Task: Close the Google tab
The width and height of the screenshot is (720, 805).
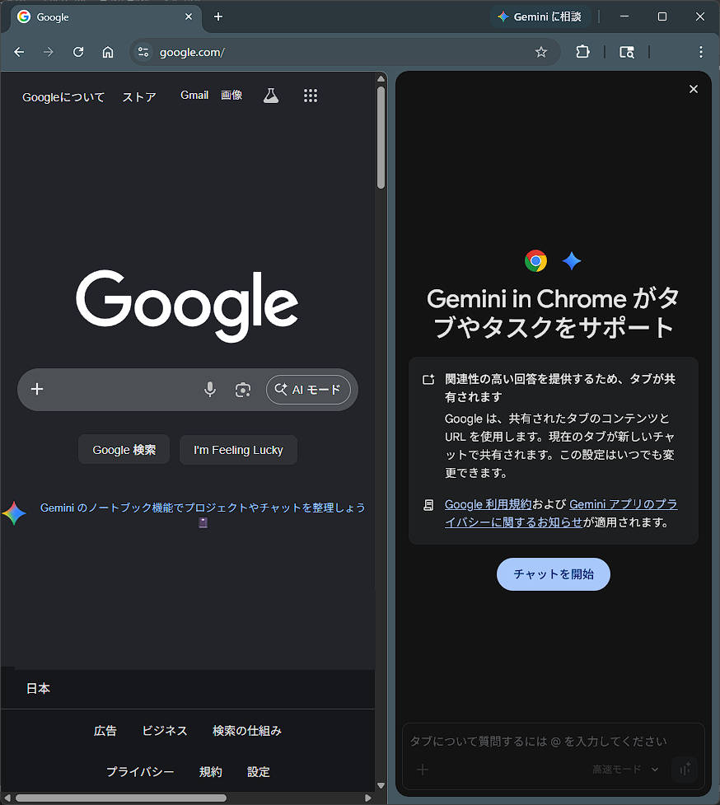Action: click(x=189, y=16)
